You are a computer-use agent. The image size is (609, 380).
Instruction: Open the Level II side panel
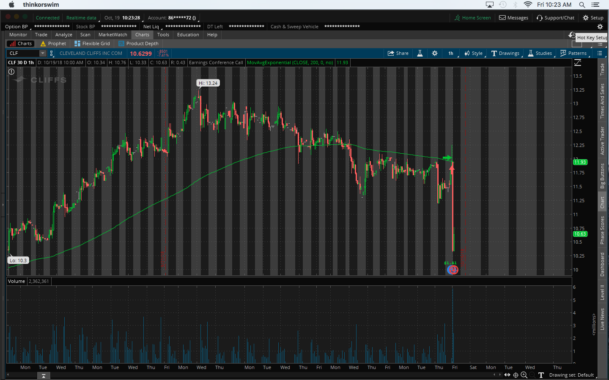pos(602,292)
